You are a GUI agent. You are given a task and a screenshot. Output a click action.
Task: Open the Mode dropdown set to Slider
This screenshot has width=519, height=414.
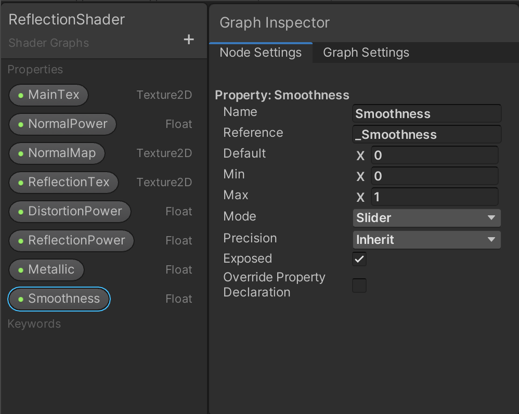tap(426, 218)
